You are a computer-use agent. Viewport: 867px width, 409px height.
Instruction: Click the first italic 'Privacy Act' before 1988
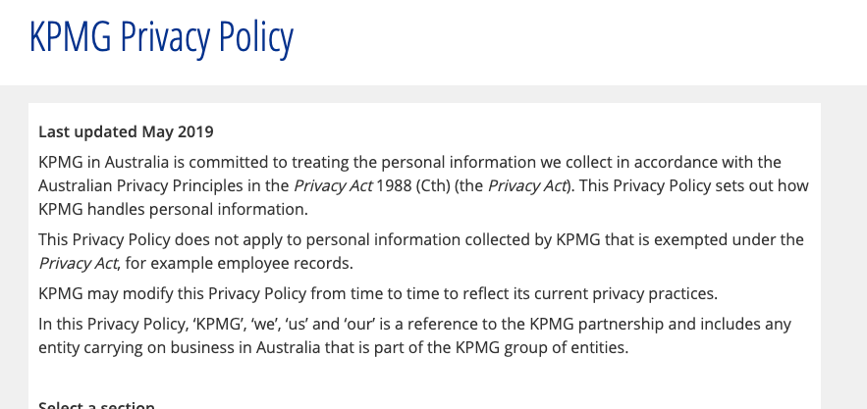click(x=333, y=185)
